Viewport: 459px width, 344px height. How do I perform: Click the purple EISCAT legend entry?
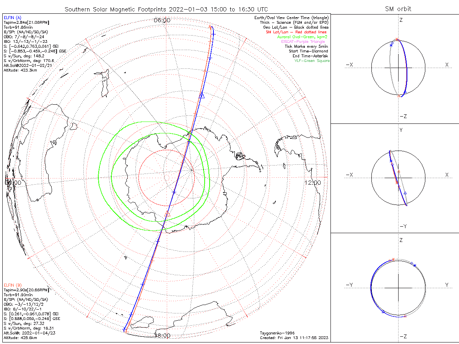tap(306, 42)
